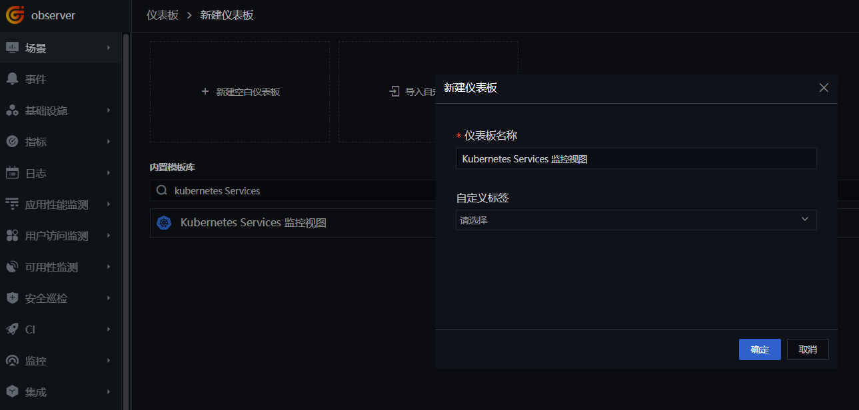Viewport: 859px width, 410px height.
Task: Select the 基础设施 sidebar icon
Action: point(12,110)
